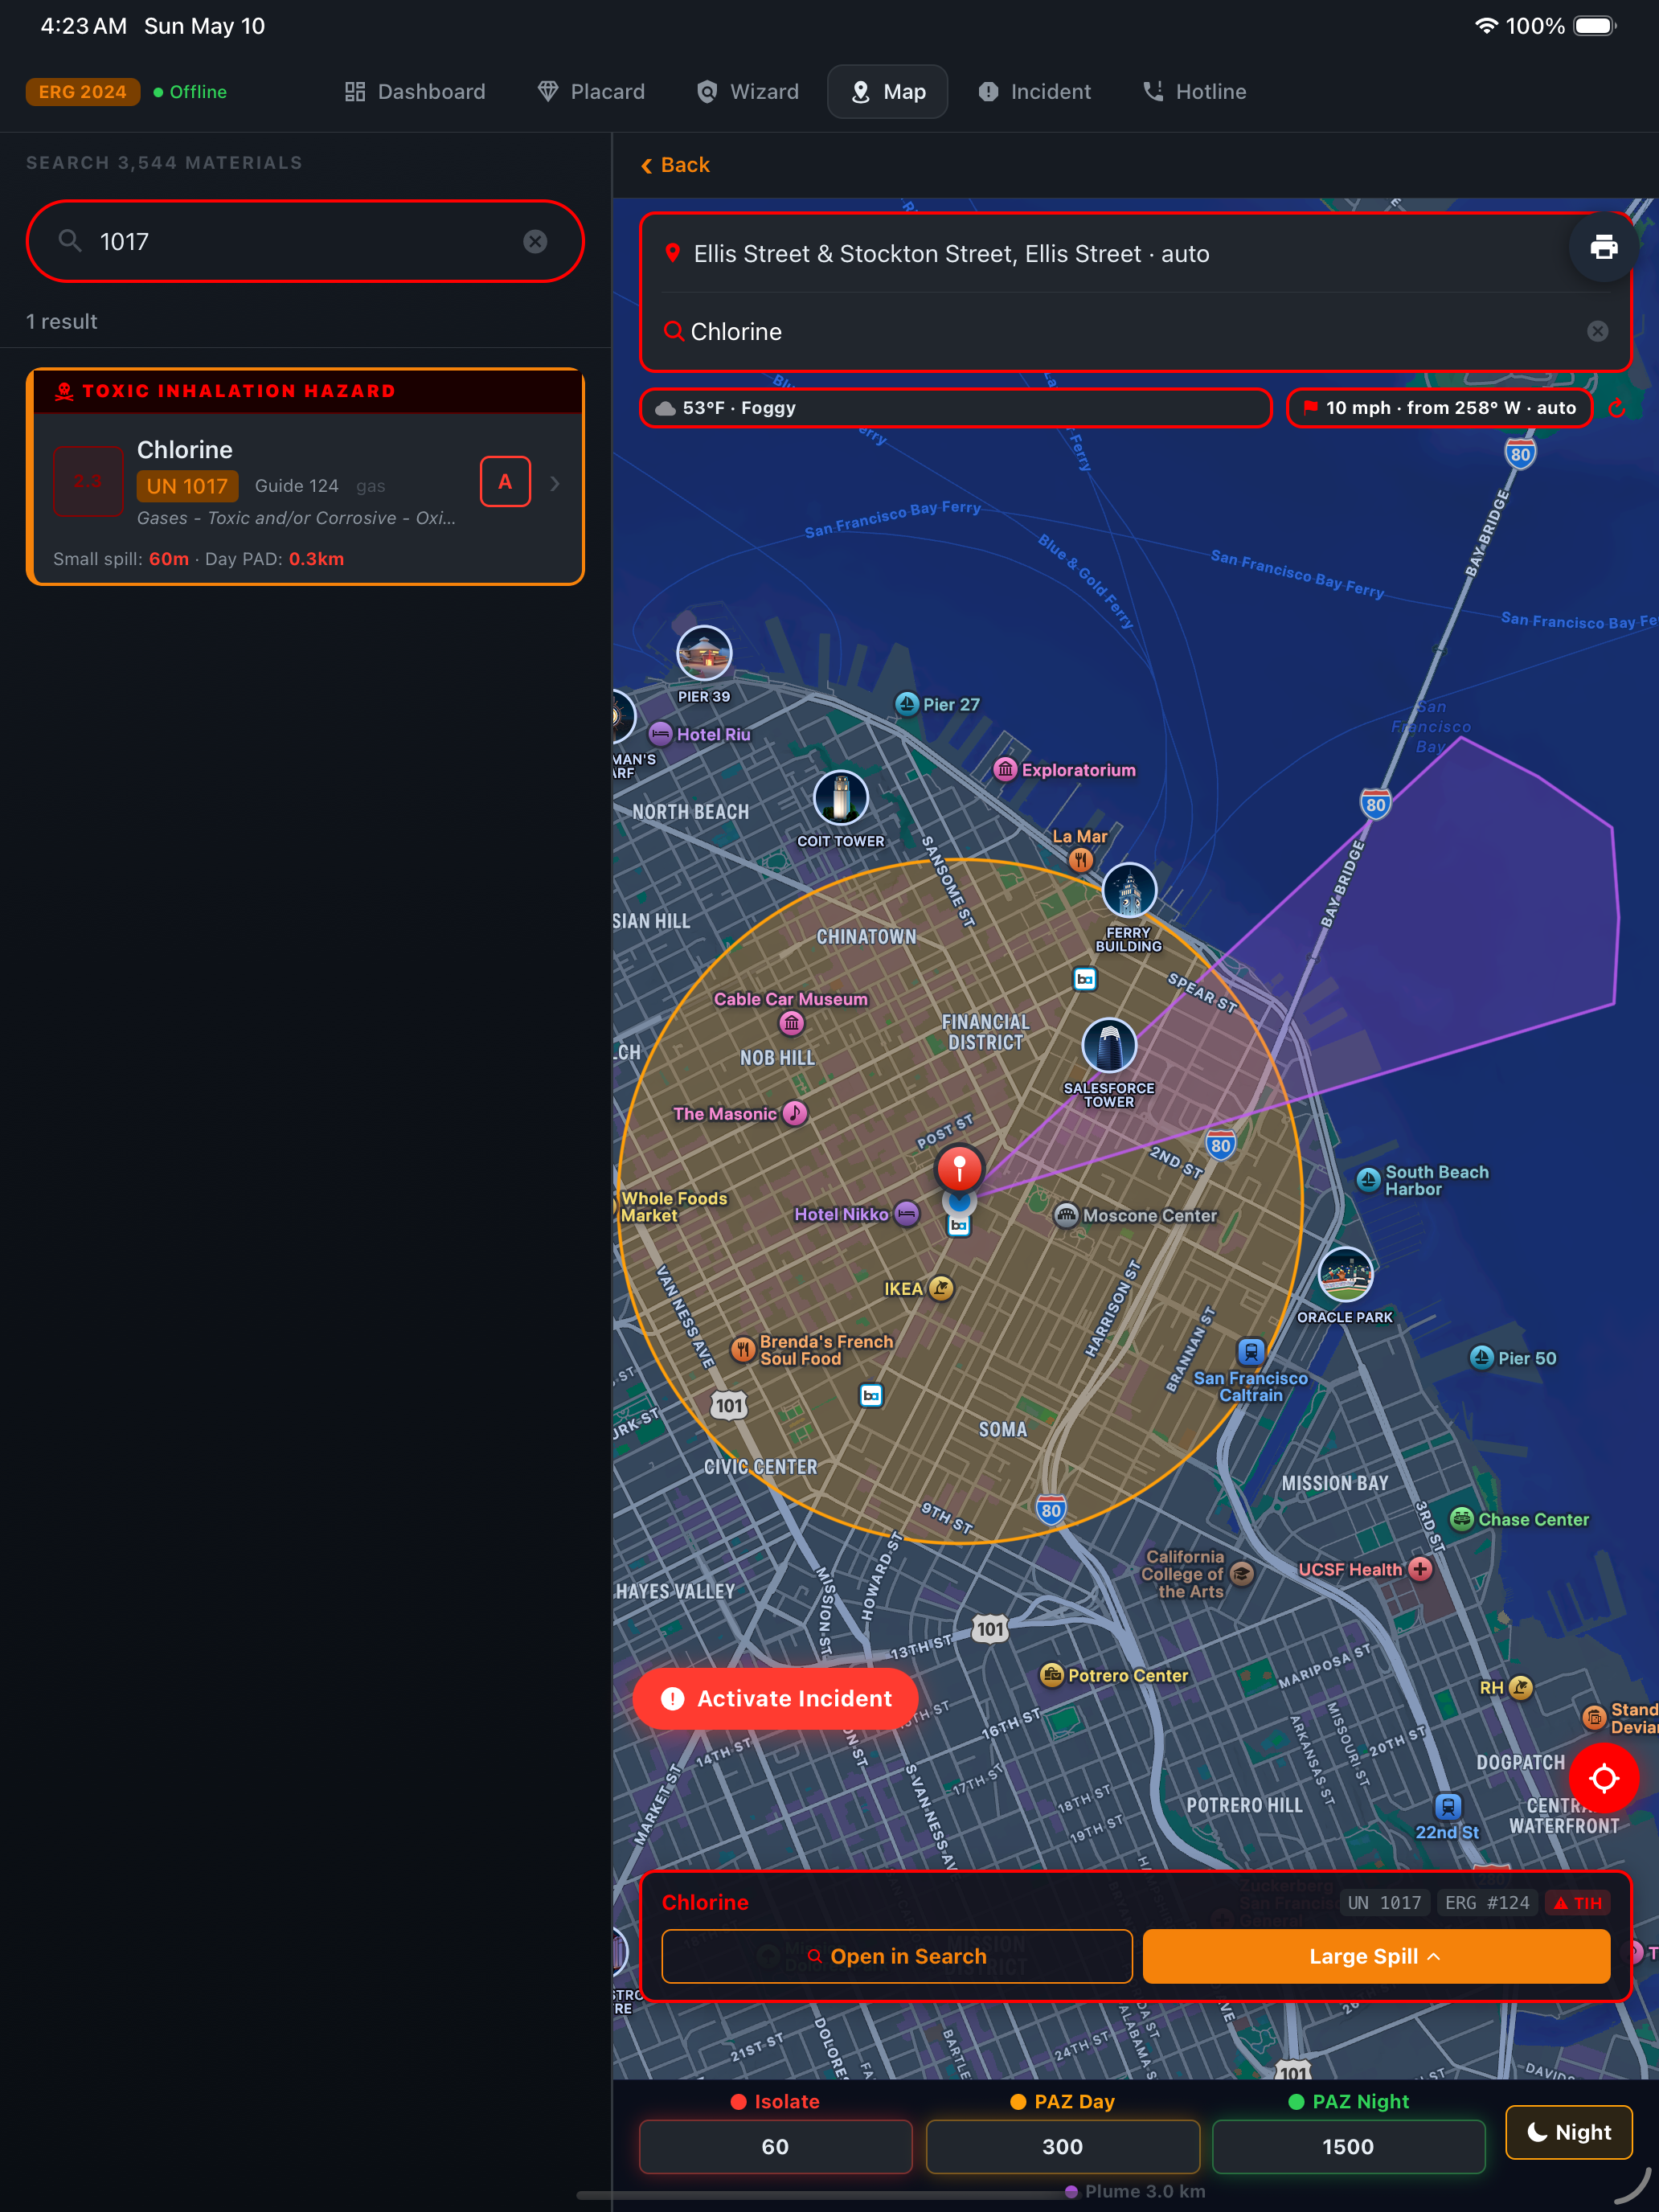This screenshot has width=1659, height=2212.
Task: Clear the Chlorine material field
Action: pos(1597,331)
